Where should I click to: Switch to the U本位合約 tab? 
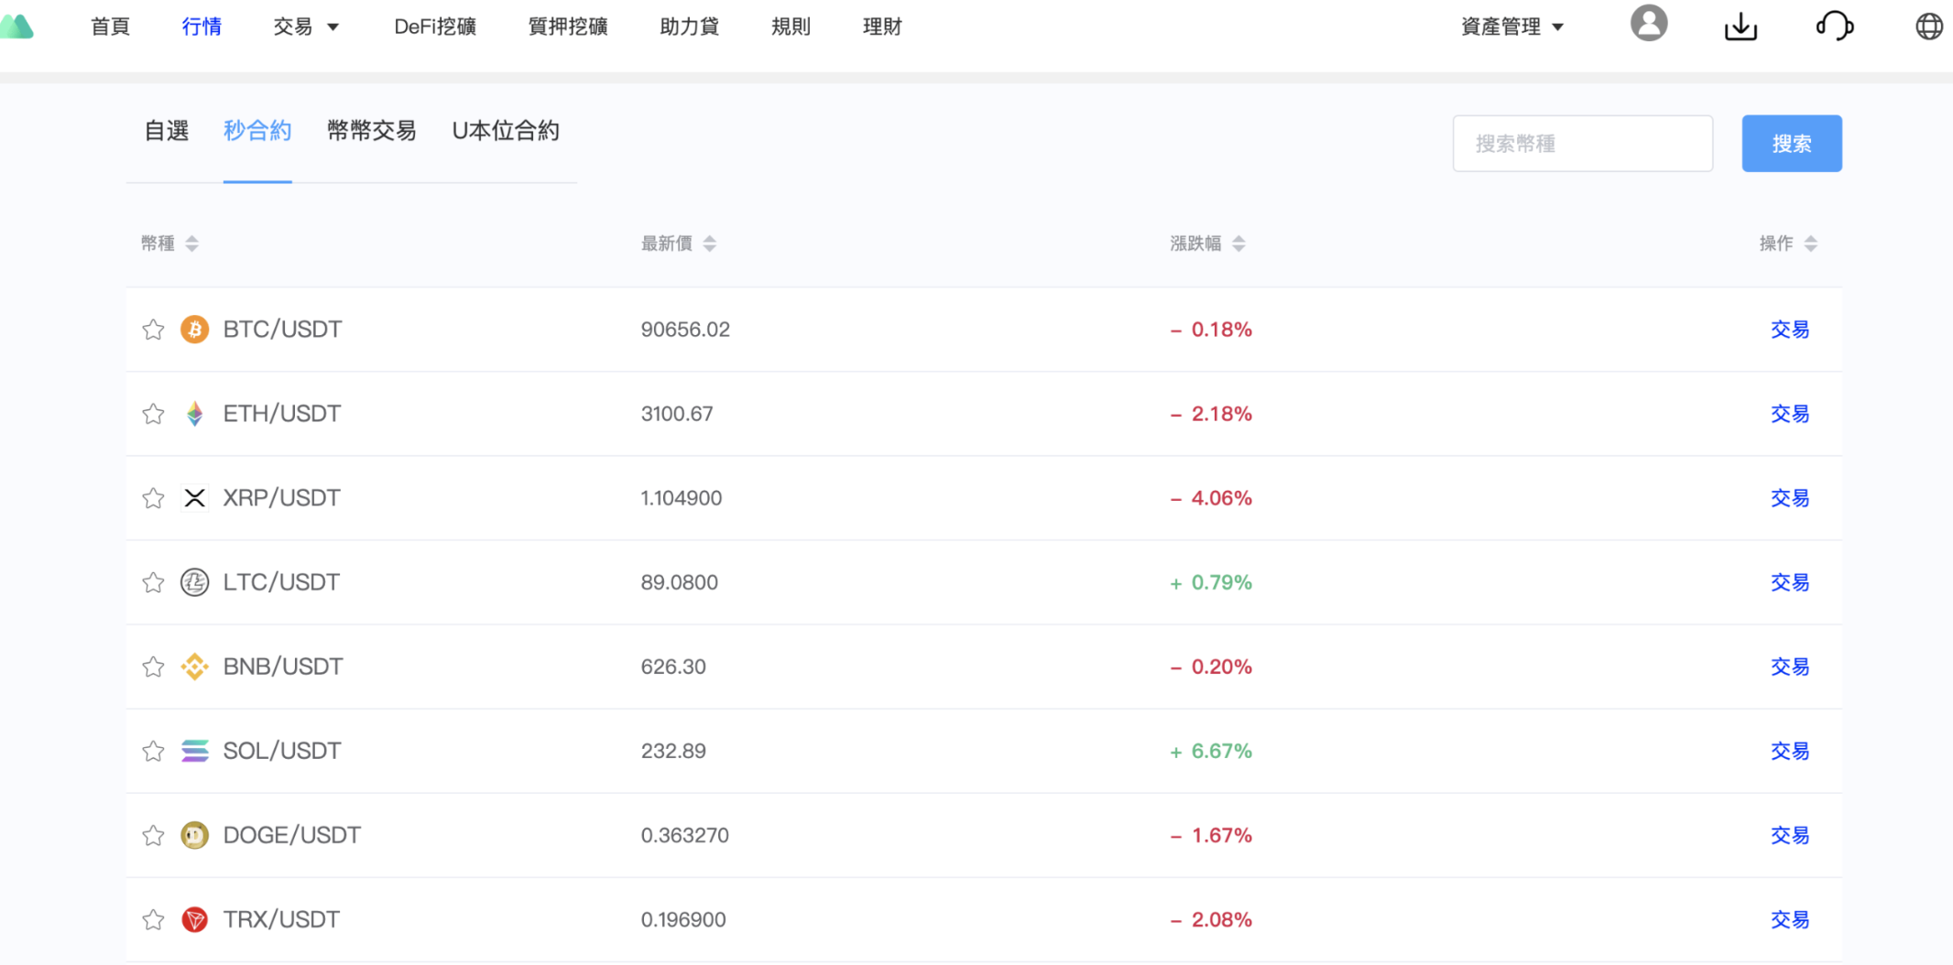[506, 131]
